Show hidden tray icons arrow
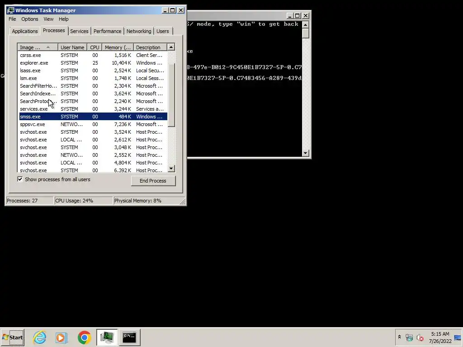This screenshot has height=347, width=463. click(399, 337)
